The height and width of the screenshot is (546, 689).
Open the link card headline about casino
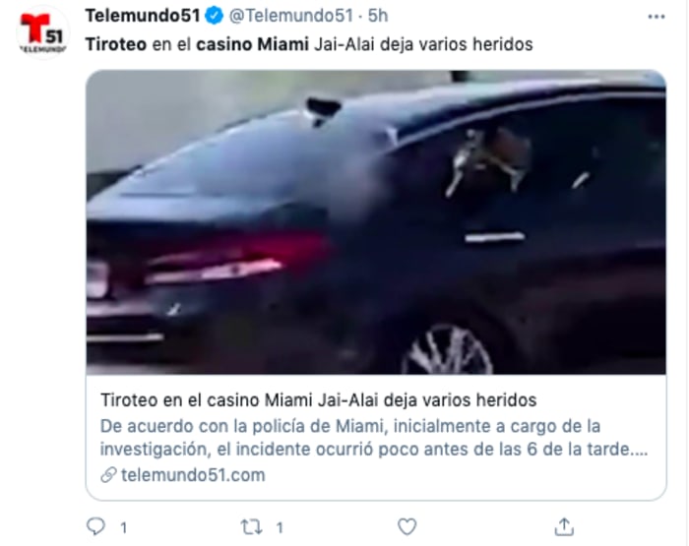tap(319, 400)
